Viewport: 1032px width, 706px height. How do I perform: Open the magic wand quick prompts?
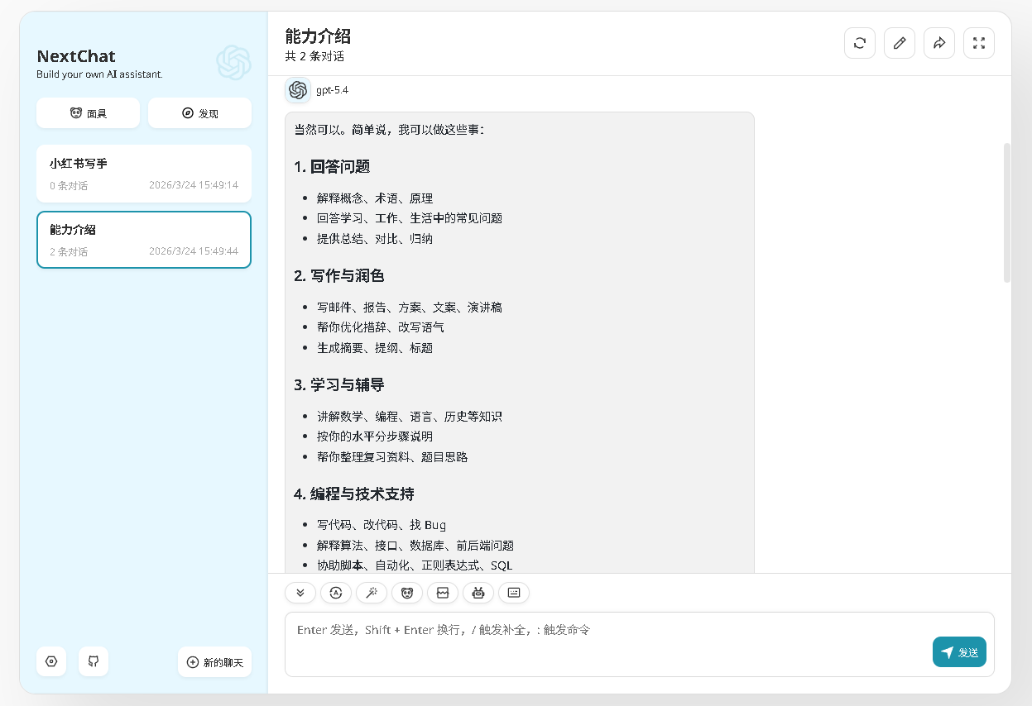coord(372,593)
